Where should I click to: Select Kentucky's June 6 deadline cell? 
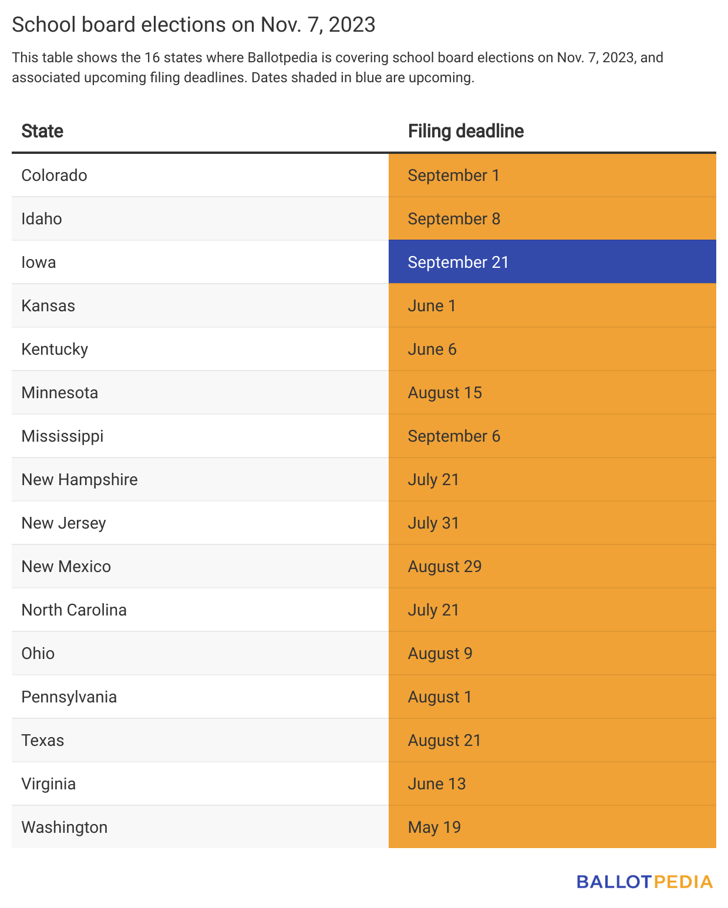tap(432, 349)
